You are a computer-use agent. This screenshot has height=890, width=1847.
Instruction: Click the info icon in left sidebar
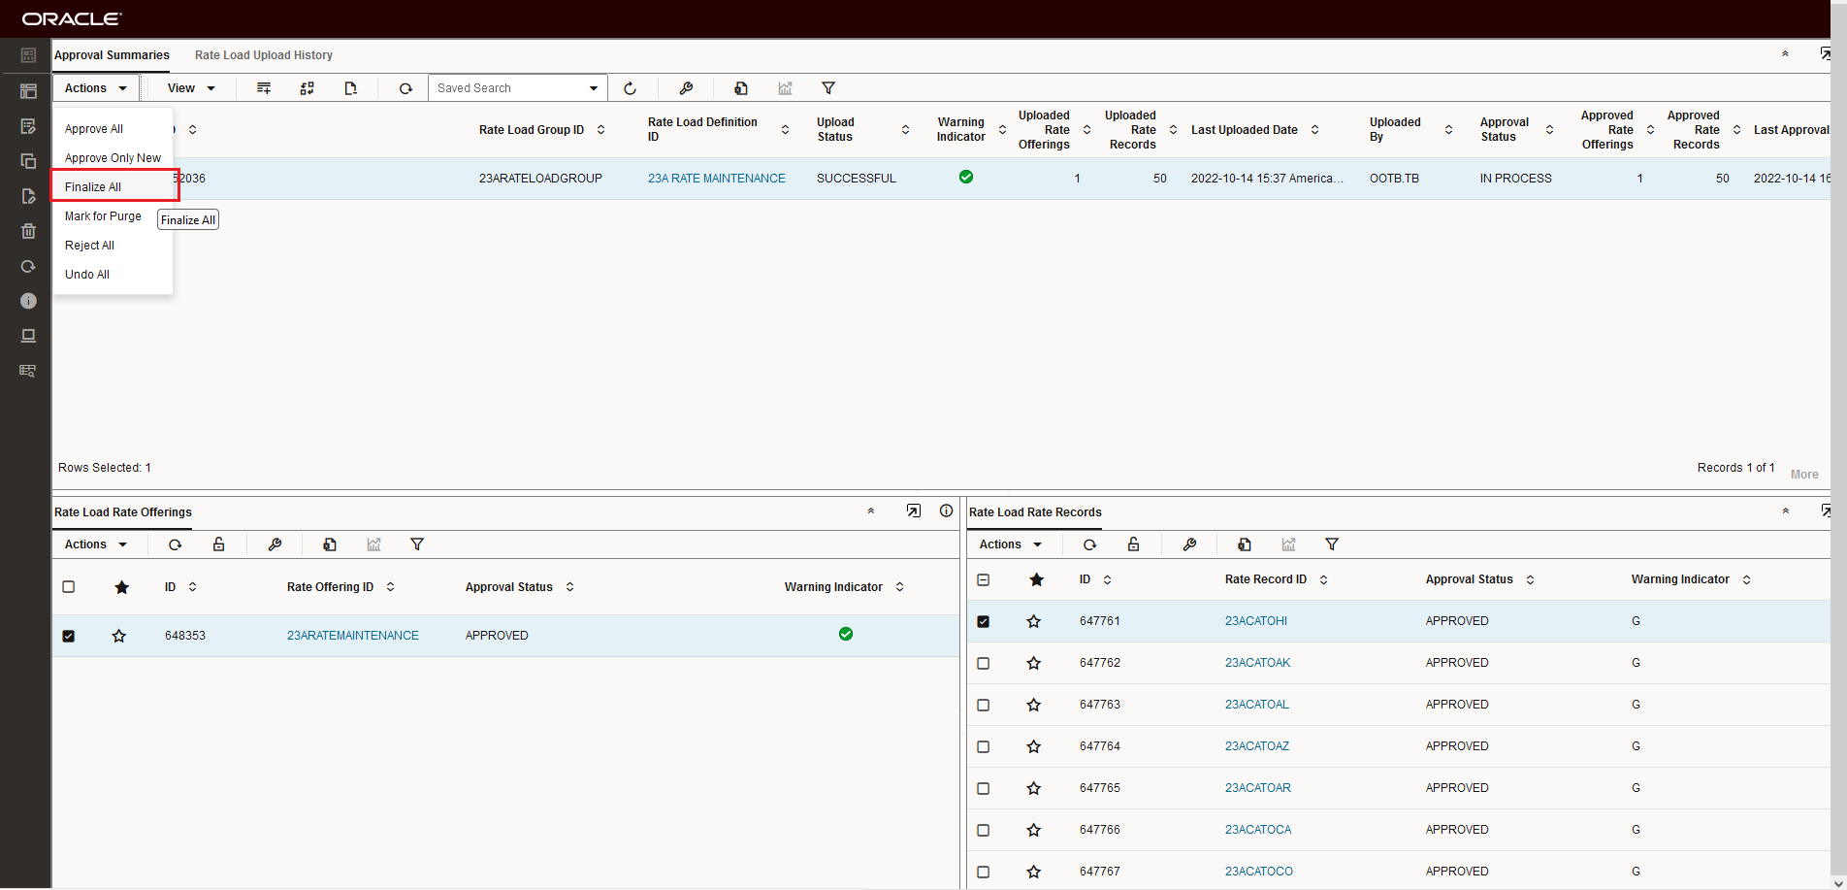pos(28,301)
